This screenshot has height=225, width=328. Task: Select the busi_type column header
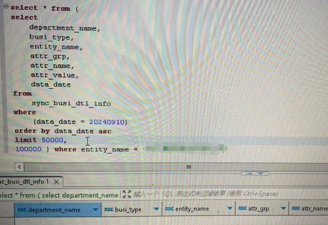(x=131, y=209)
